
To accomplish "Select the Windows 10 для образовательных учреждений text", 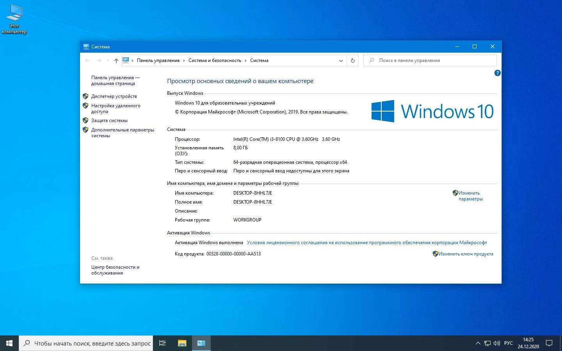I will point(225,103).
